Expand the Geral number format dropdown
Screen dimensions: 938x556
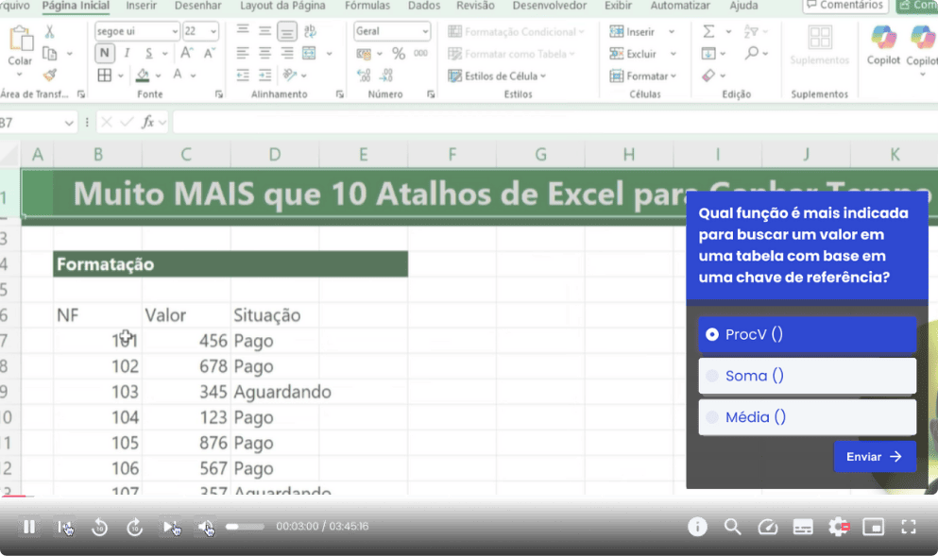tap(425, 31)
